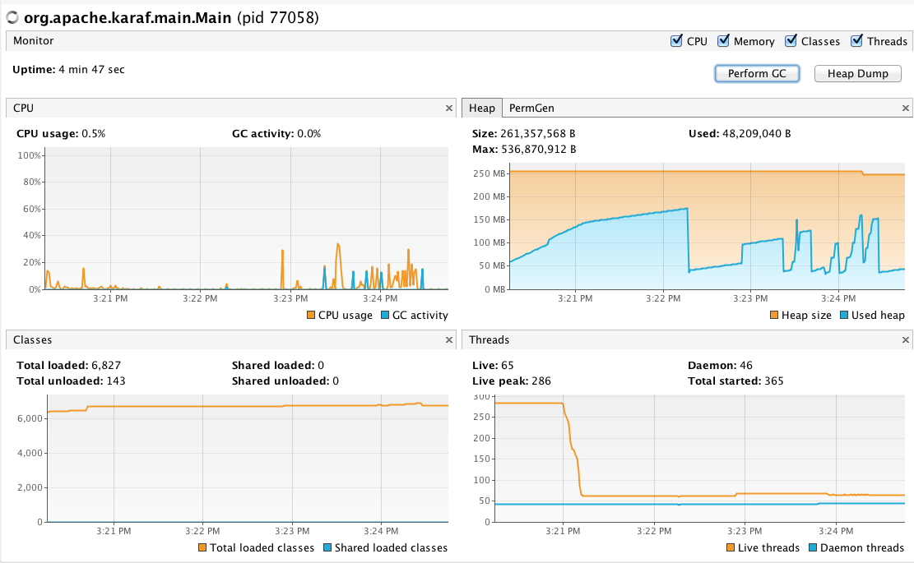Click the 6,000 axis label in Classes chart
Viewport: 914px width, 563px height.
[30, 418]
